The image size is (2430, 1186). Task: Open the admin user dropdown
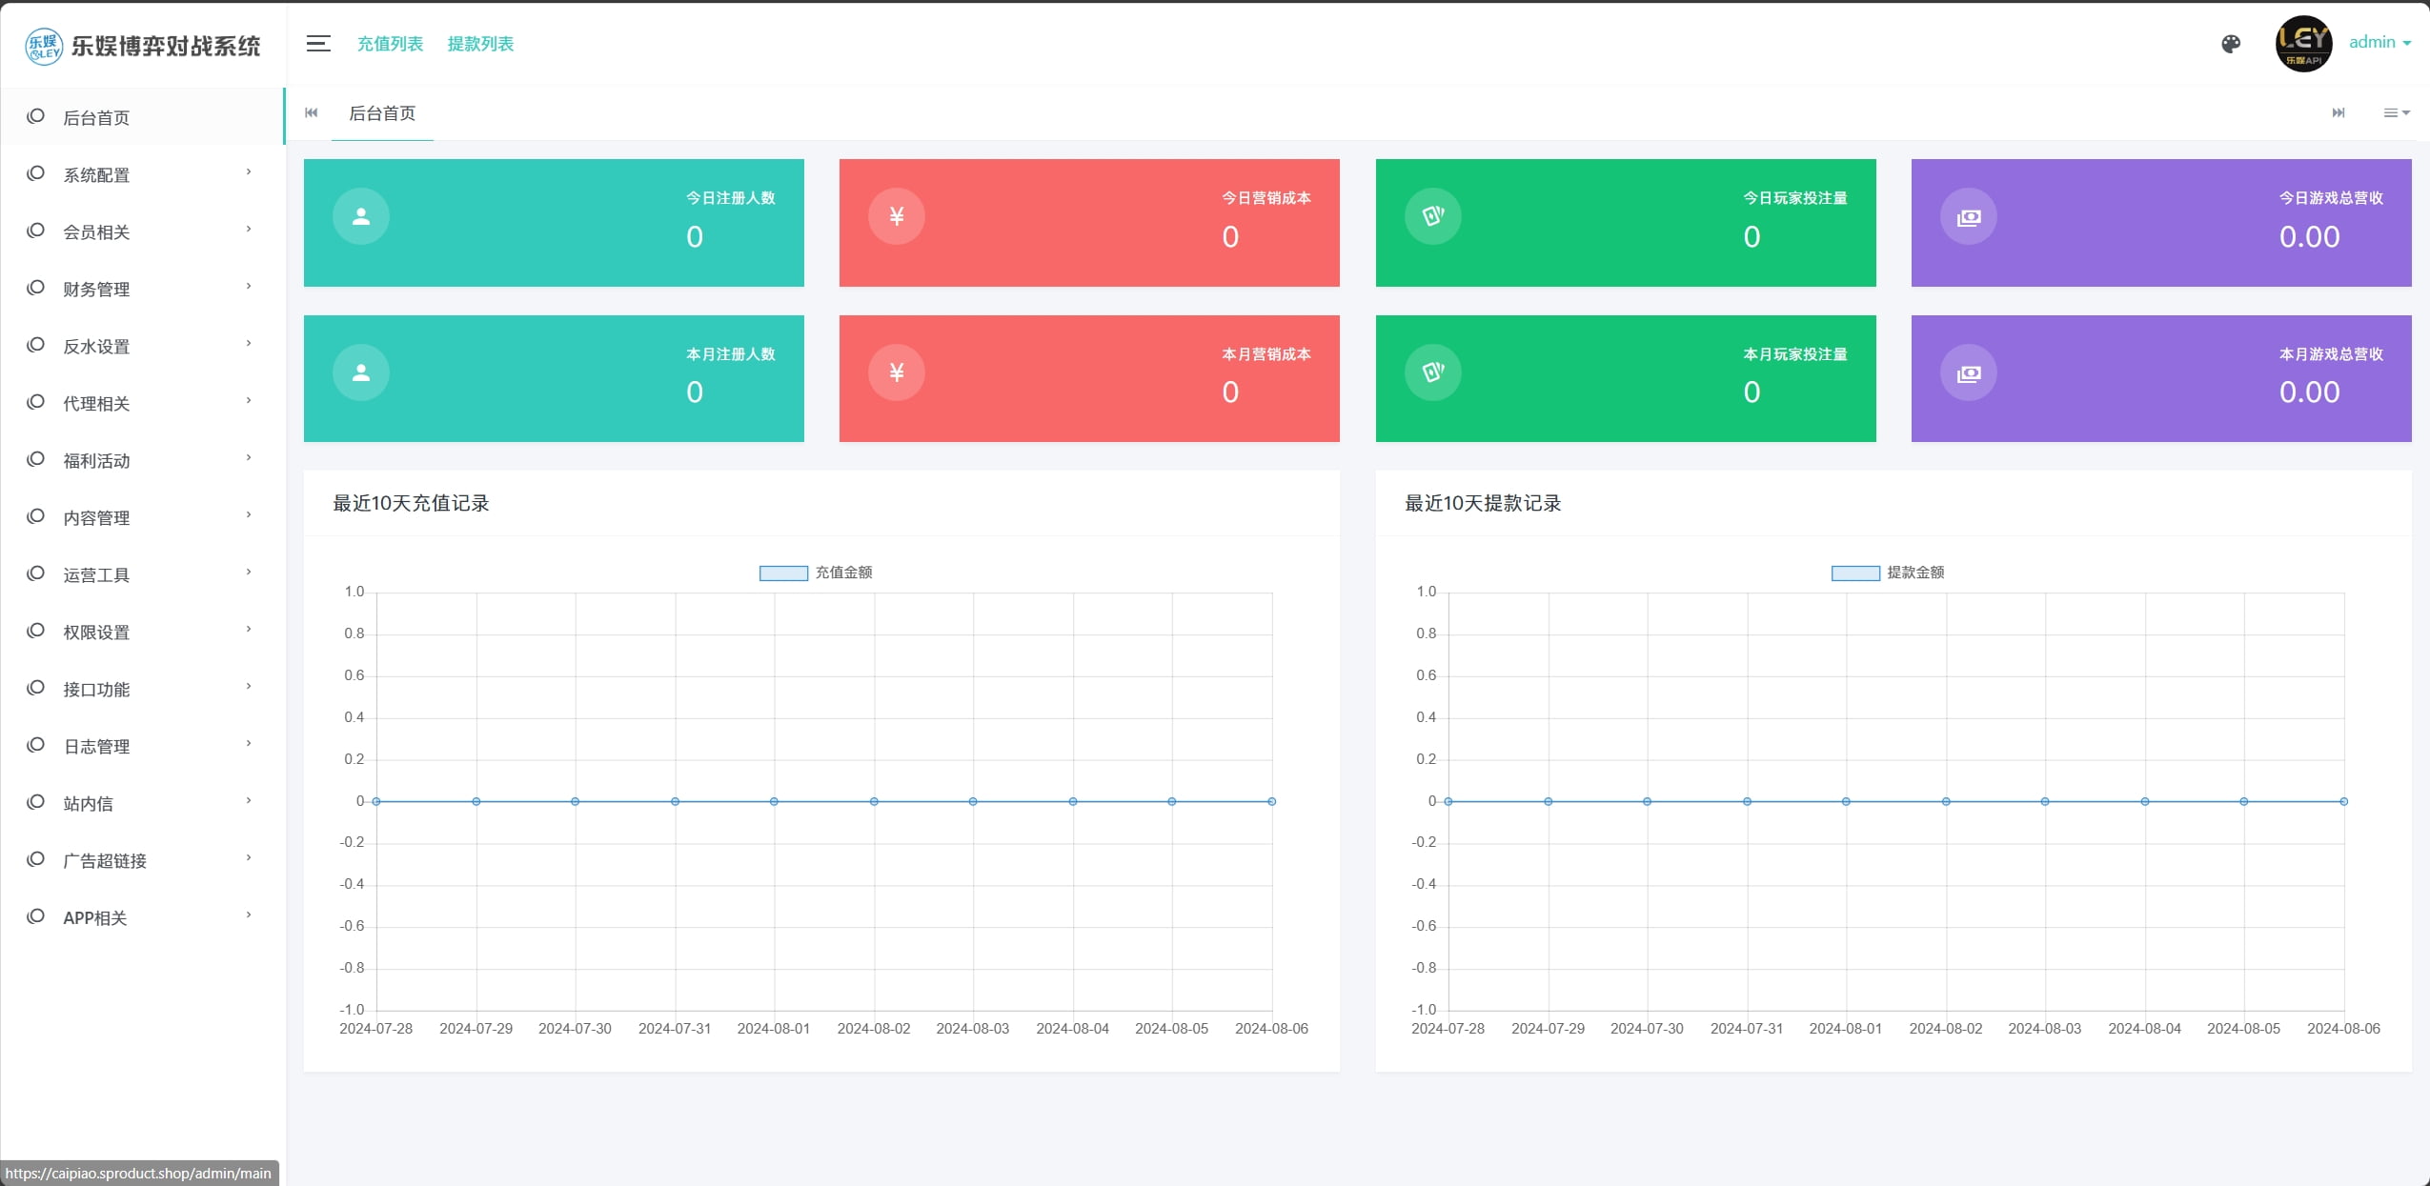(x=2379, y=43)
